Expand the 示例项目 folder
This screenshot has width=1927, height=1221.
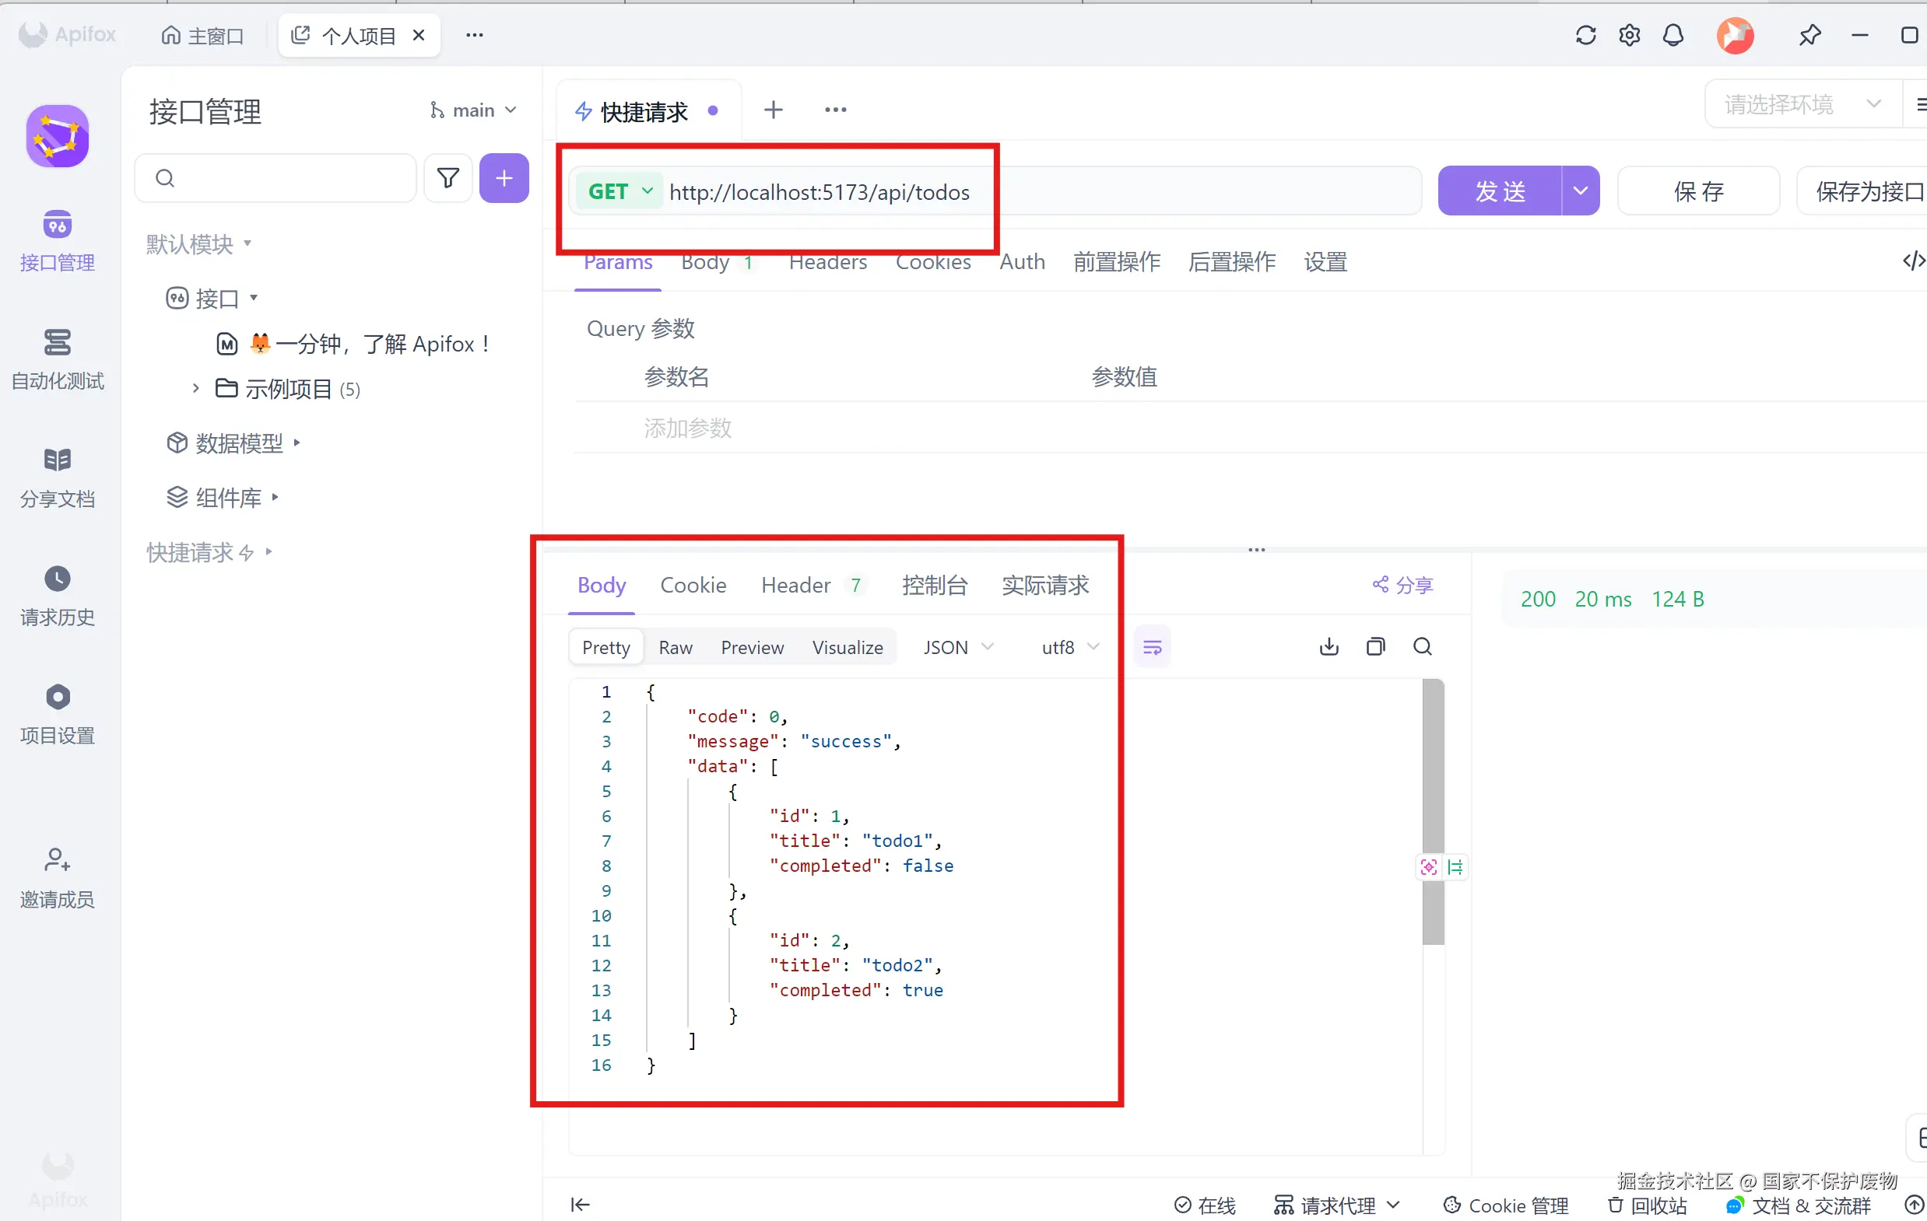point(196,389)
